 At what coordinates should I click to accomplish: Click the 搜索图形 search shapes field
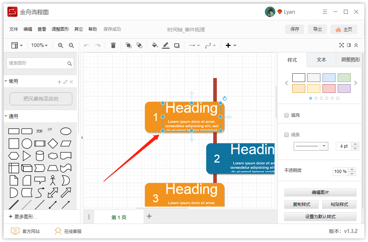pos(40,63)
